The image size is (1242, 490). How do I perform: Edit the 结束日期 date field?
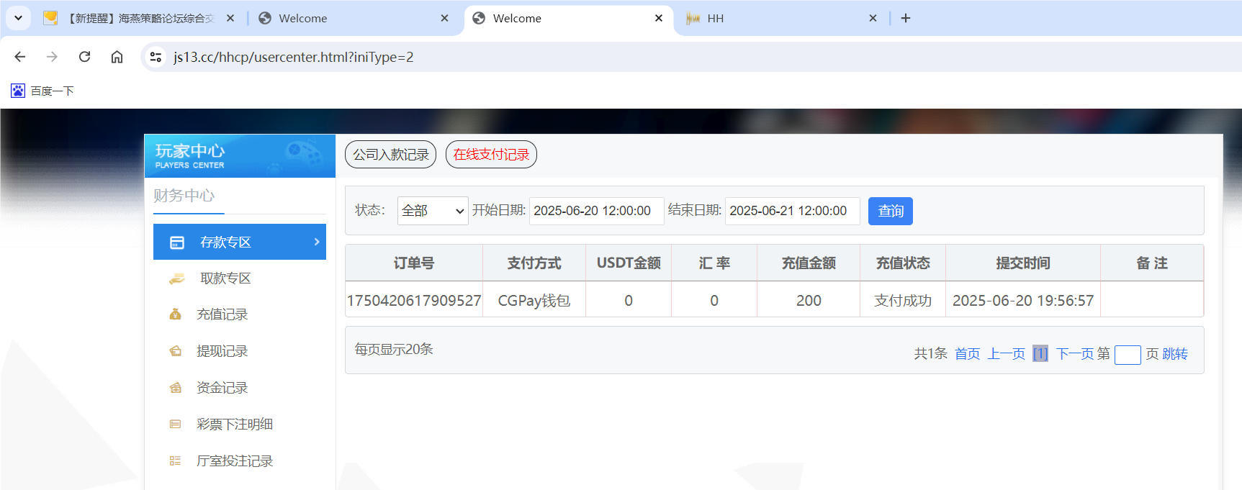(792, 211)
